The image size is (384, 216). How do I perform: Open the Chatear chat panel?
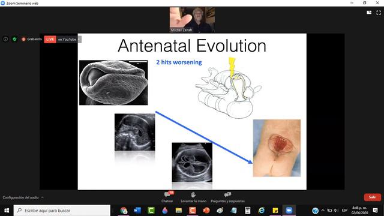pos(167,197)
